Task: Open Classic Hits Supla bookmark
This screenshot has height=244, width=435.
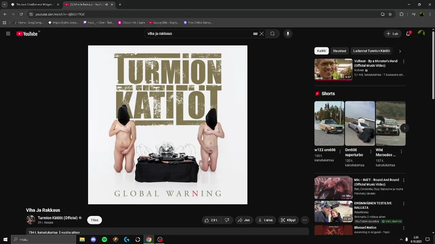Action: pyautogui.click(x=132, y=23)
